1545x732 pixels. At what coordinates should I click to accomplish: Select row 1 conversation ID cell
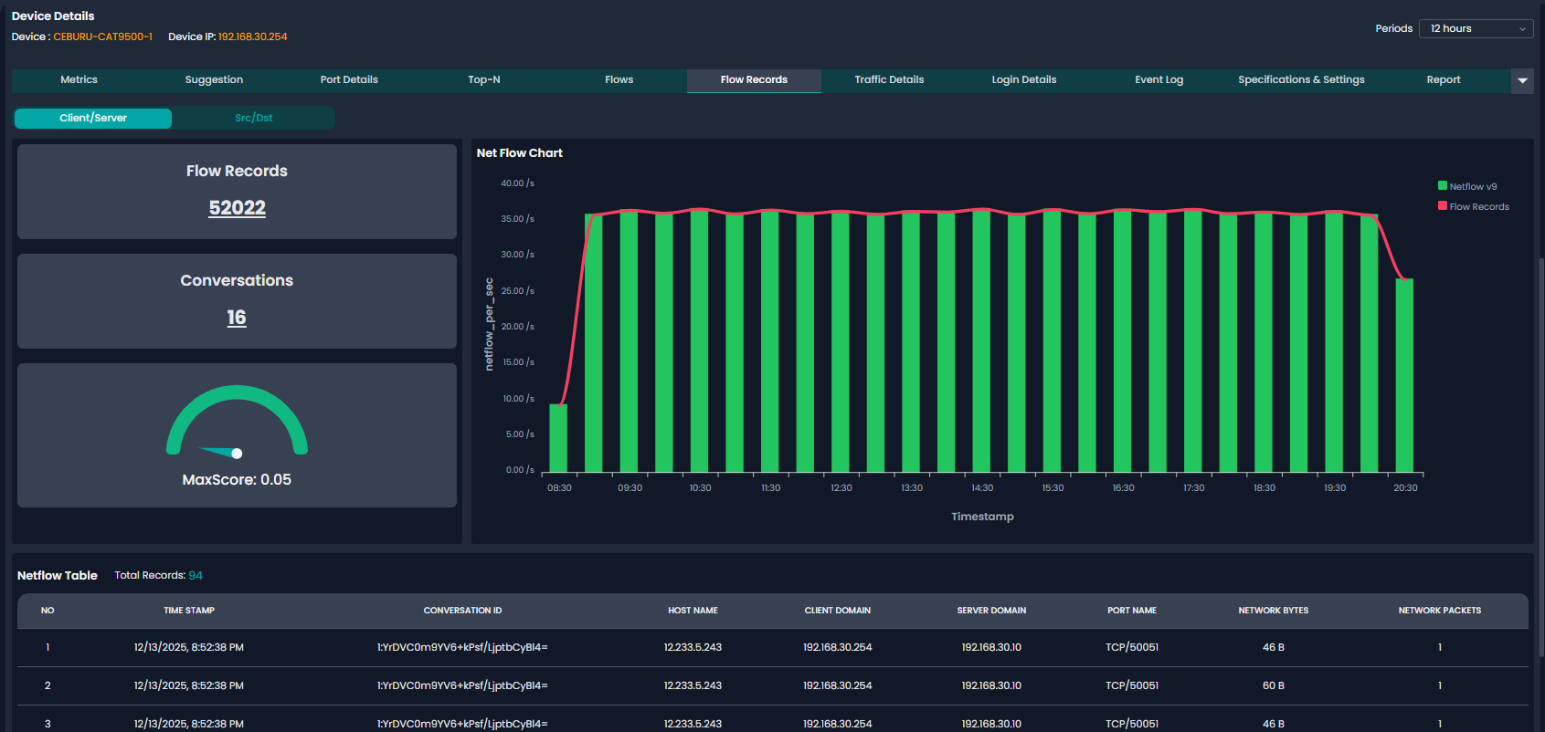tap(462, 647)
